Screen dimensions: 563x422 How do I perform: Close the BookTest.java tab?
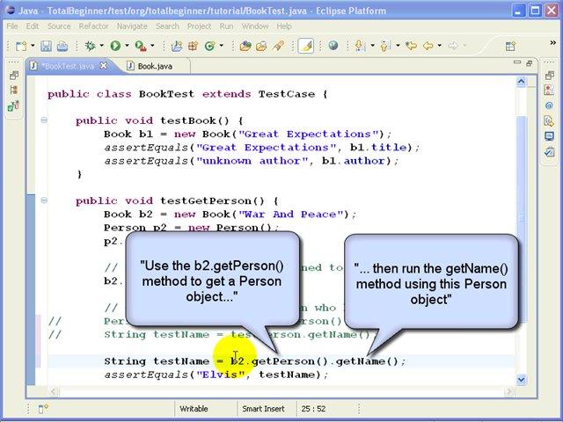coord(104,66)
